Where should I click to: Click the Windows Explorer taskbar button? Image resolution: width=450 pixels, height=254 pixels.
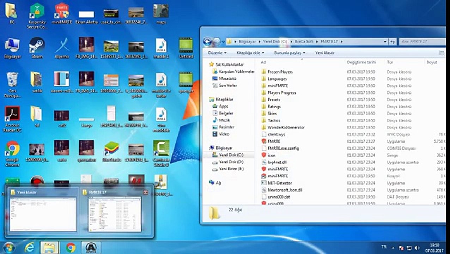click(50, 248)
